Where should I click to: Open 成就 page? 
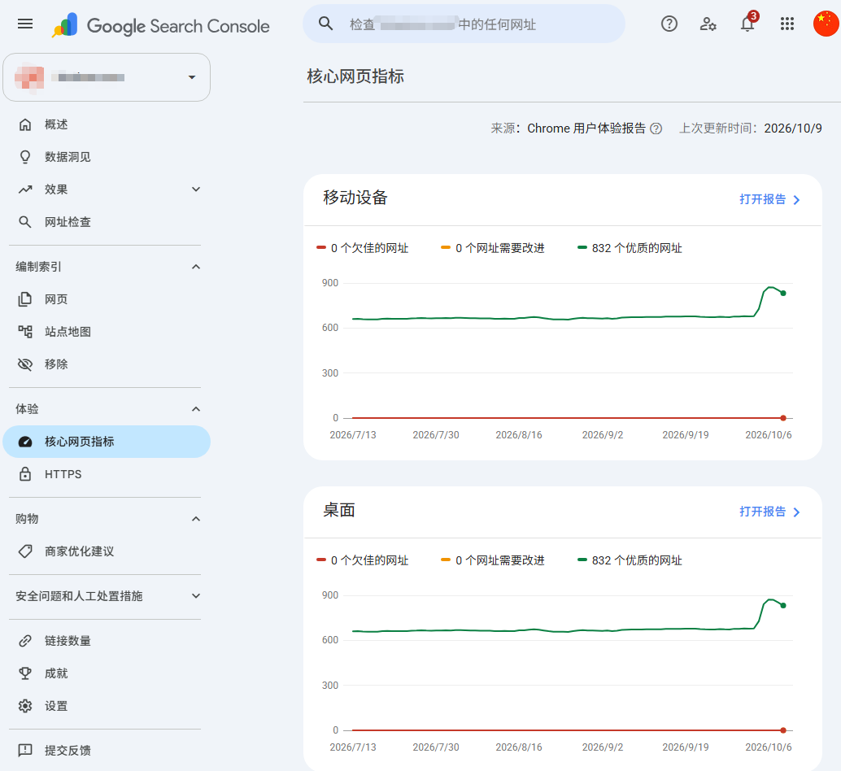[107, 673]
